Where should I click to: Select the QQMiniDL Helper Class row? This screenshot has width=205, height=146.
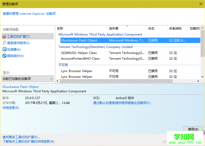coord(130,53)
